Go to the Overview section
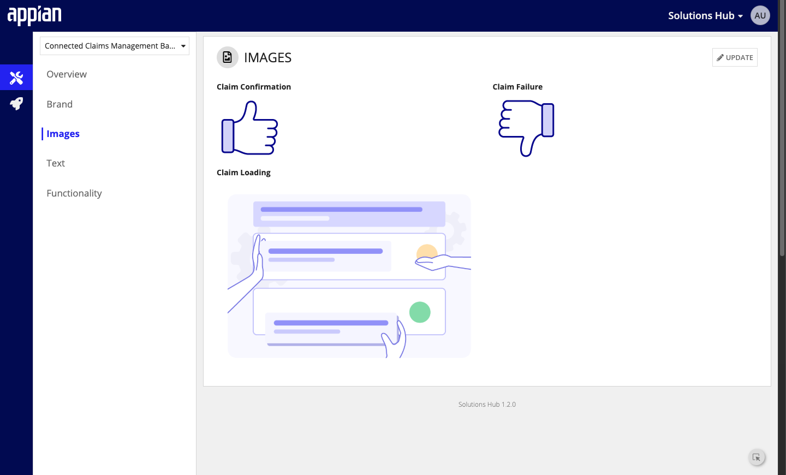The width and height of the screenshot is (786, 475). 67,74
